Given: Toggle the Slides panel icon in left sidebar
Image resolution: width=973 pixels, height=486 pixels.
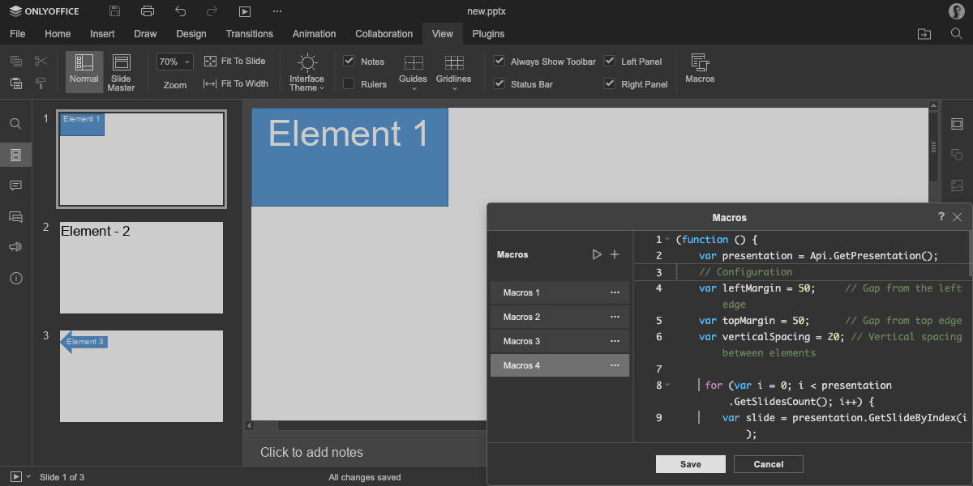Looking at the screenshot, I should (x=15, y=155).
